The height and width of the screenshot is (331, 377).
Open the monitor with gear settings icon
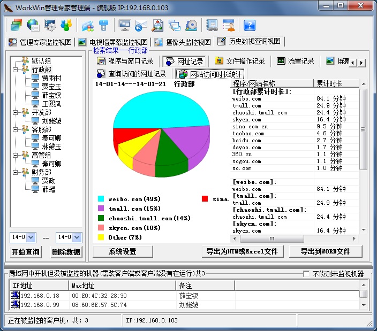(x=50, y=25)
